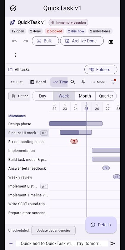Image resolution: width=125 pixels, height=250 pixels.
Task: Send quick add with the arrow icon
Action: pyautogui.click(x=113, y=243)
